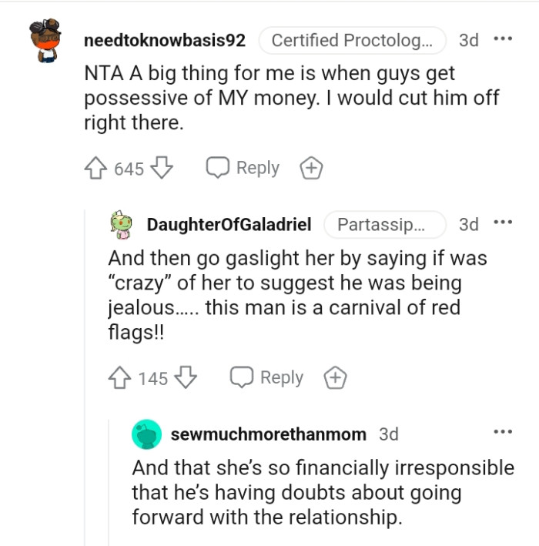The image size is (539, 546).
Task: Reply to DaughterOfGaladriel's comment
Action: click(267, 378)
